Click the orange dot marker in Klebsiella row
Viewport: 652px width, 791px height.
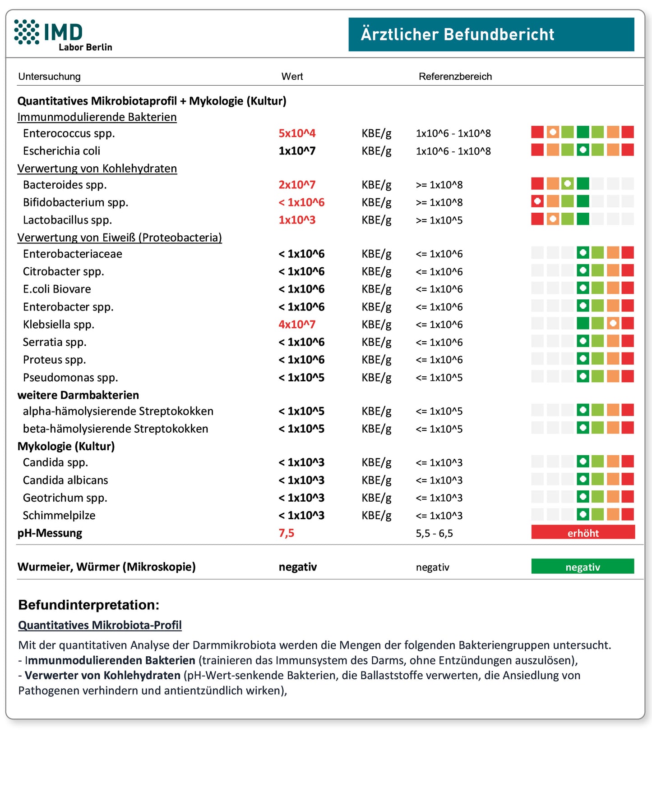[x=613, y=323]
